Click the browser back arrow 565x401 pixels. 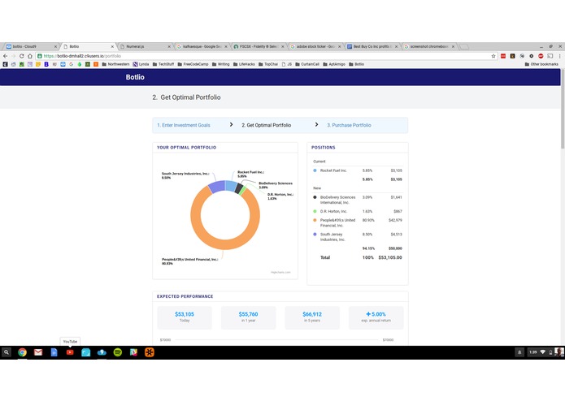click(5, 56)
